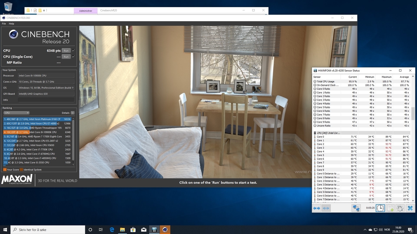Viewport: 417px width, 234px height.
Task: Click HWiNFO sensor list vertical scrollbar
Action: click(x=413, y=114)
